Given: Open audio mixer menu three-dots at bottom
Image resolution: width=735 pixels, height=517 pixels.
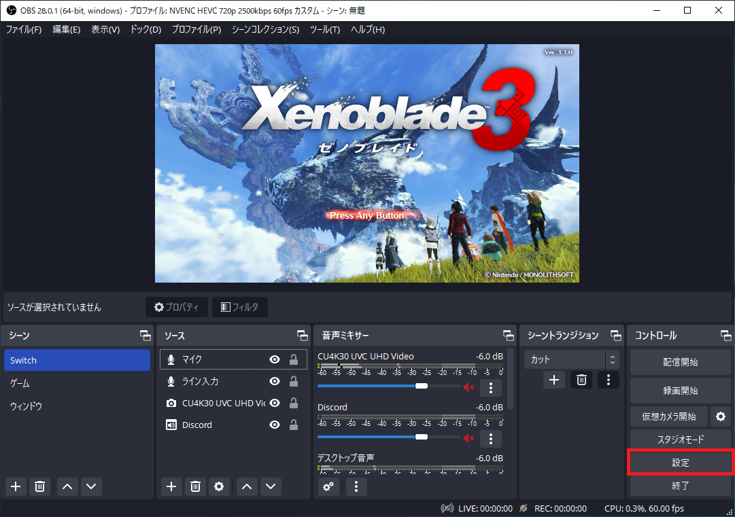Looking at the screenshot, I should coord(356,486).
